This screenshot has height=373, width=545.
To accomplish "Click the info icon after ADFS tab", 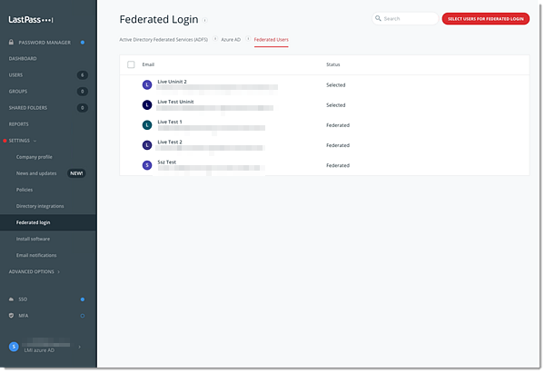I will tap(215, 39).
